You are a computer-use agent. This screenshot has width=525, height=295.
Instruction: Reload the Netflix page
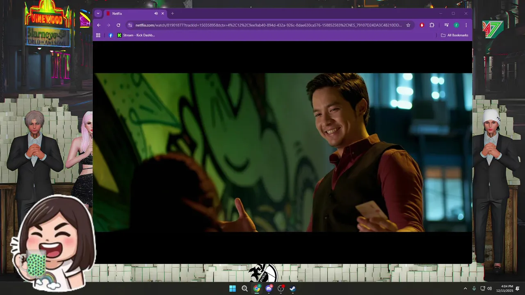[x=119, y=25]
